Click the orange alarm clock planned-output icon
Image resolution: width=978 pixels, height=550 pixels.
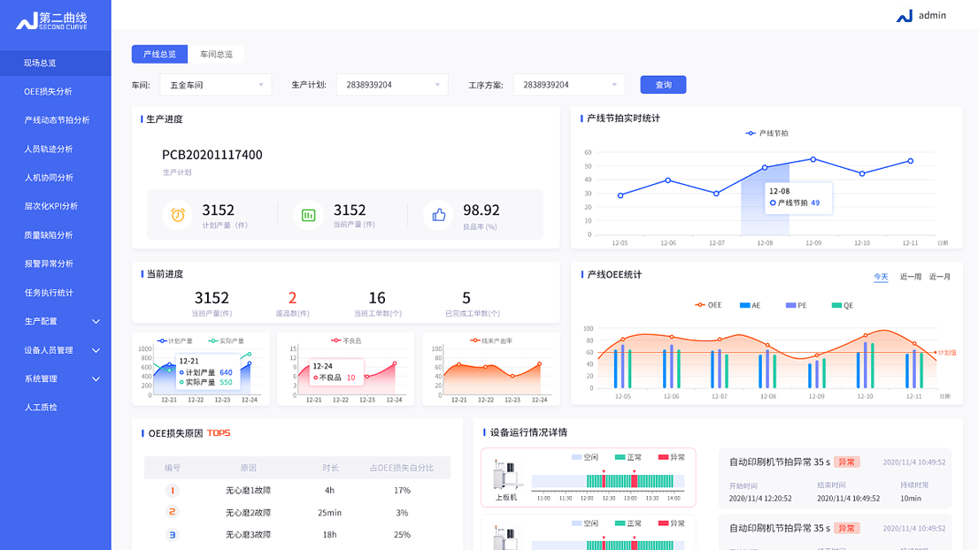[177, 215]
